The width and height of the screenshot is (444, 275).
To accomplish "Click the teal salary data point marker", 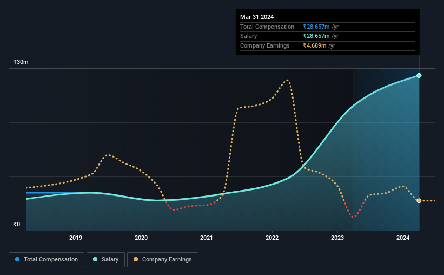I will pyautogui.click(x=419, y=75).
